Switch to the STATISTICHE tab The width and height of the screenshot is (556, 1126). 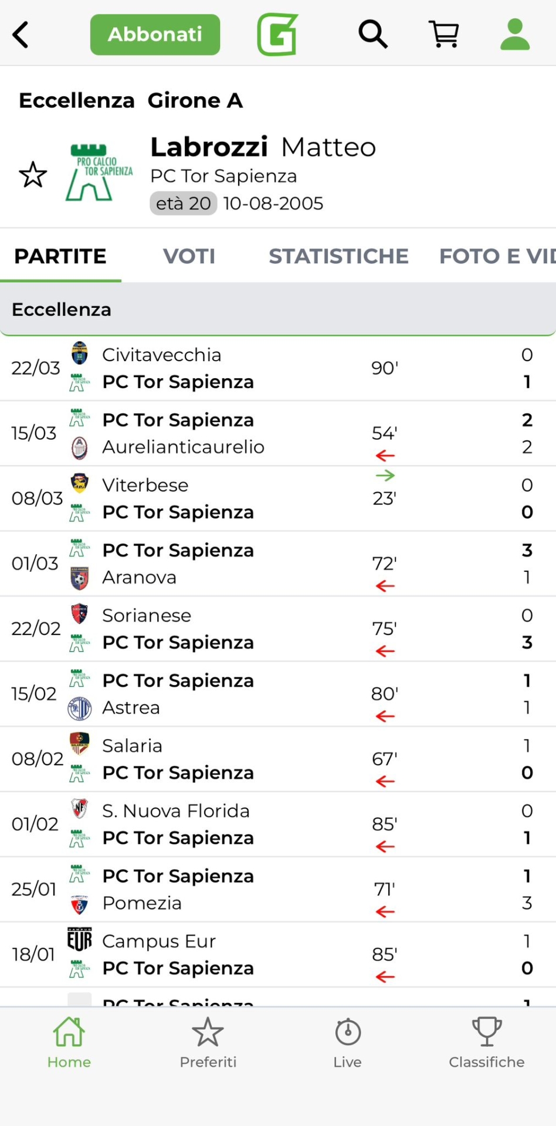tap(338, 256)
